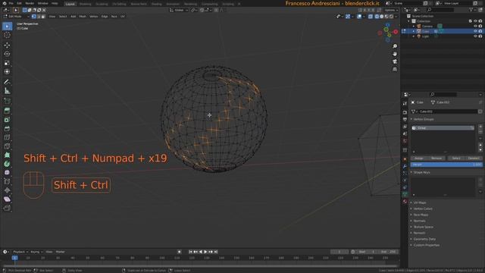Viewport: 485px width, 273px height.
Task: Choose the Poly Build tool
Action: (7, 155)
